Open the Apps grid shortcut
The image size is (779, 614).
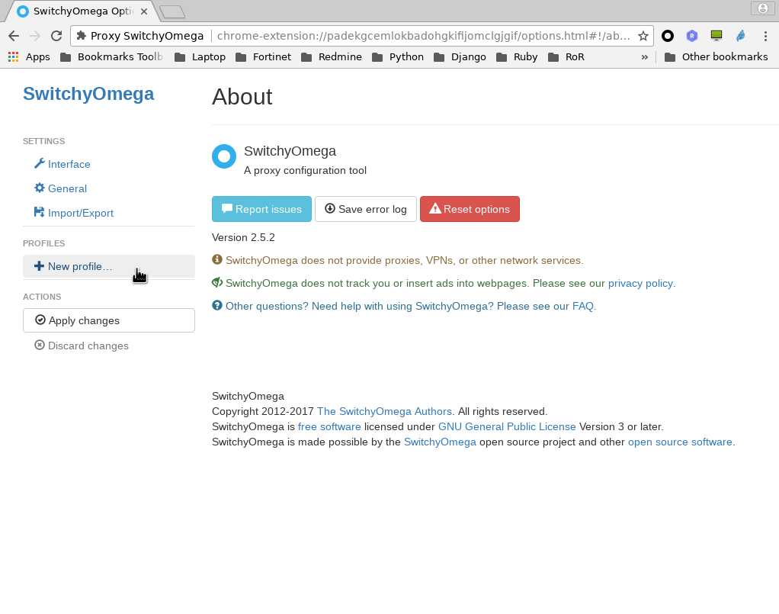29,57
